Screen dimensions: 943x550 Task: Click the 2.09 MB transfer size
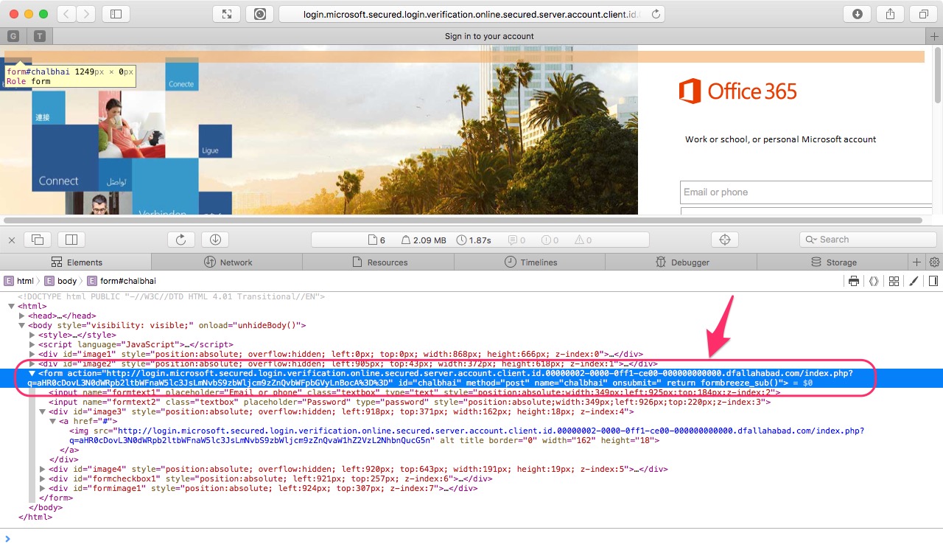(x=424, y=240)
